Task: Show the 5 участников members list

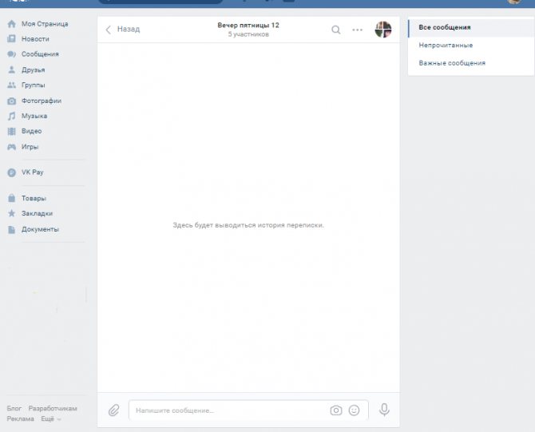Action: [248, 34]
